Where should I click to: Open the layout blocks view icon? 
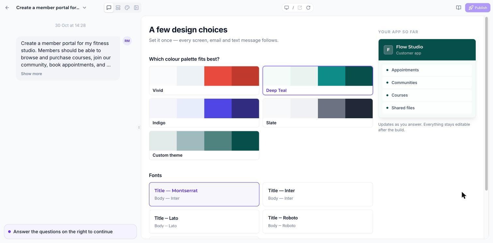tap(118, 7)
